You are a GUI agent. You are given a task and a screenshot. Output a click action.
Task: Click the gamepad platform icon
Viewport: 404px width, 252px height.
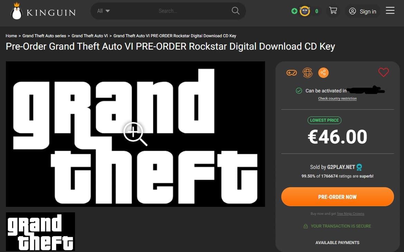(291, 73)
